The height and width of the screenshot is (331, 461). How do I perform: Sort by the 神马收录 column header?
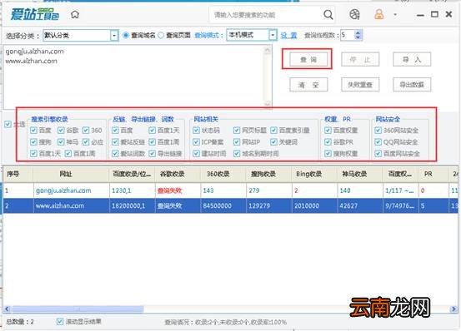click(360, 174)
